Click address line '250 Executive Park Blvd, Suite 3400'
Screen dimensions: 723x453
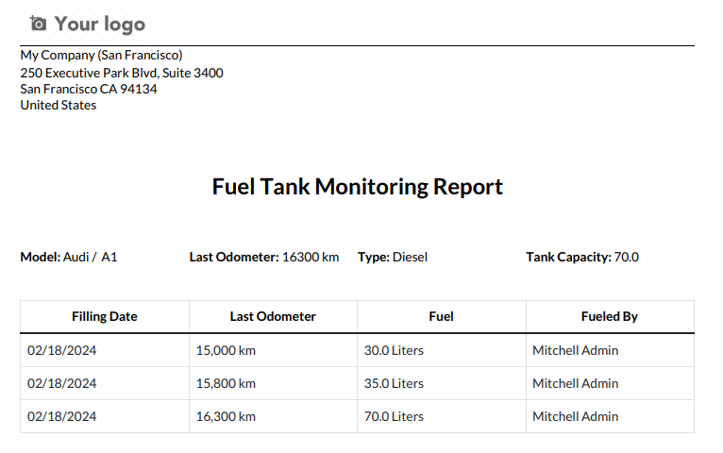point(122,73)
